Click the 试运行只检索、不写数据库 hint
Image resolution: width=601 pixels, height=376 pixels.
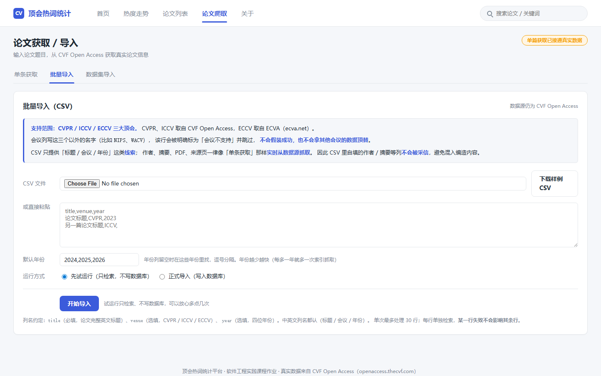157,304
